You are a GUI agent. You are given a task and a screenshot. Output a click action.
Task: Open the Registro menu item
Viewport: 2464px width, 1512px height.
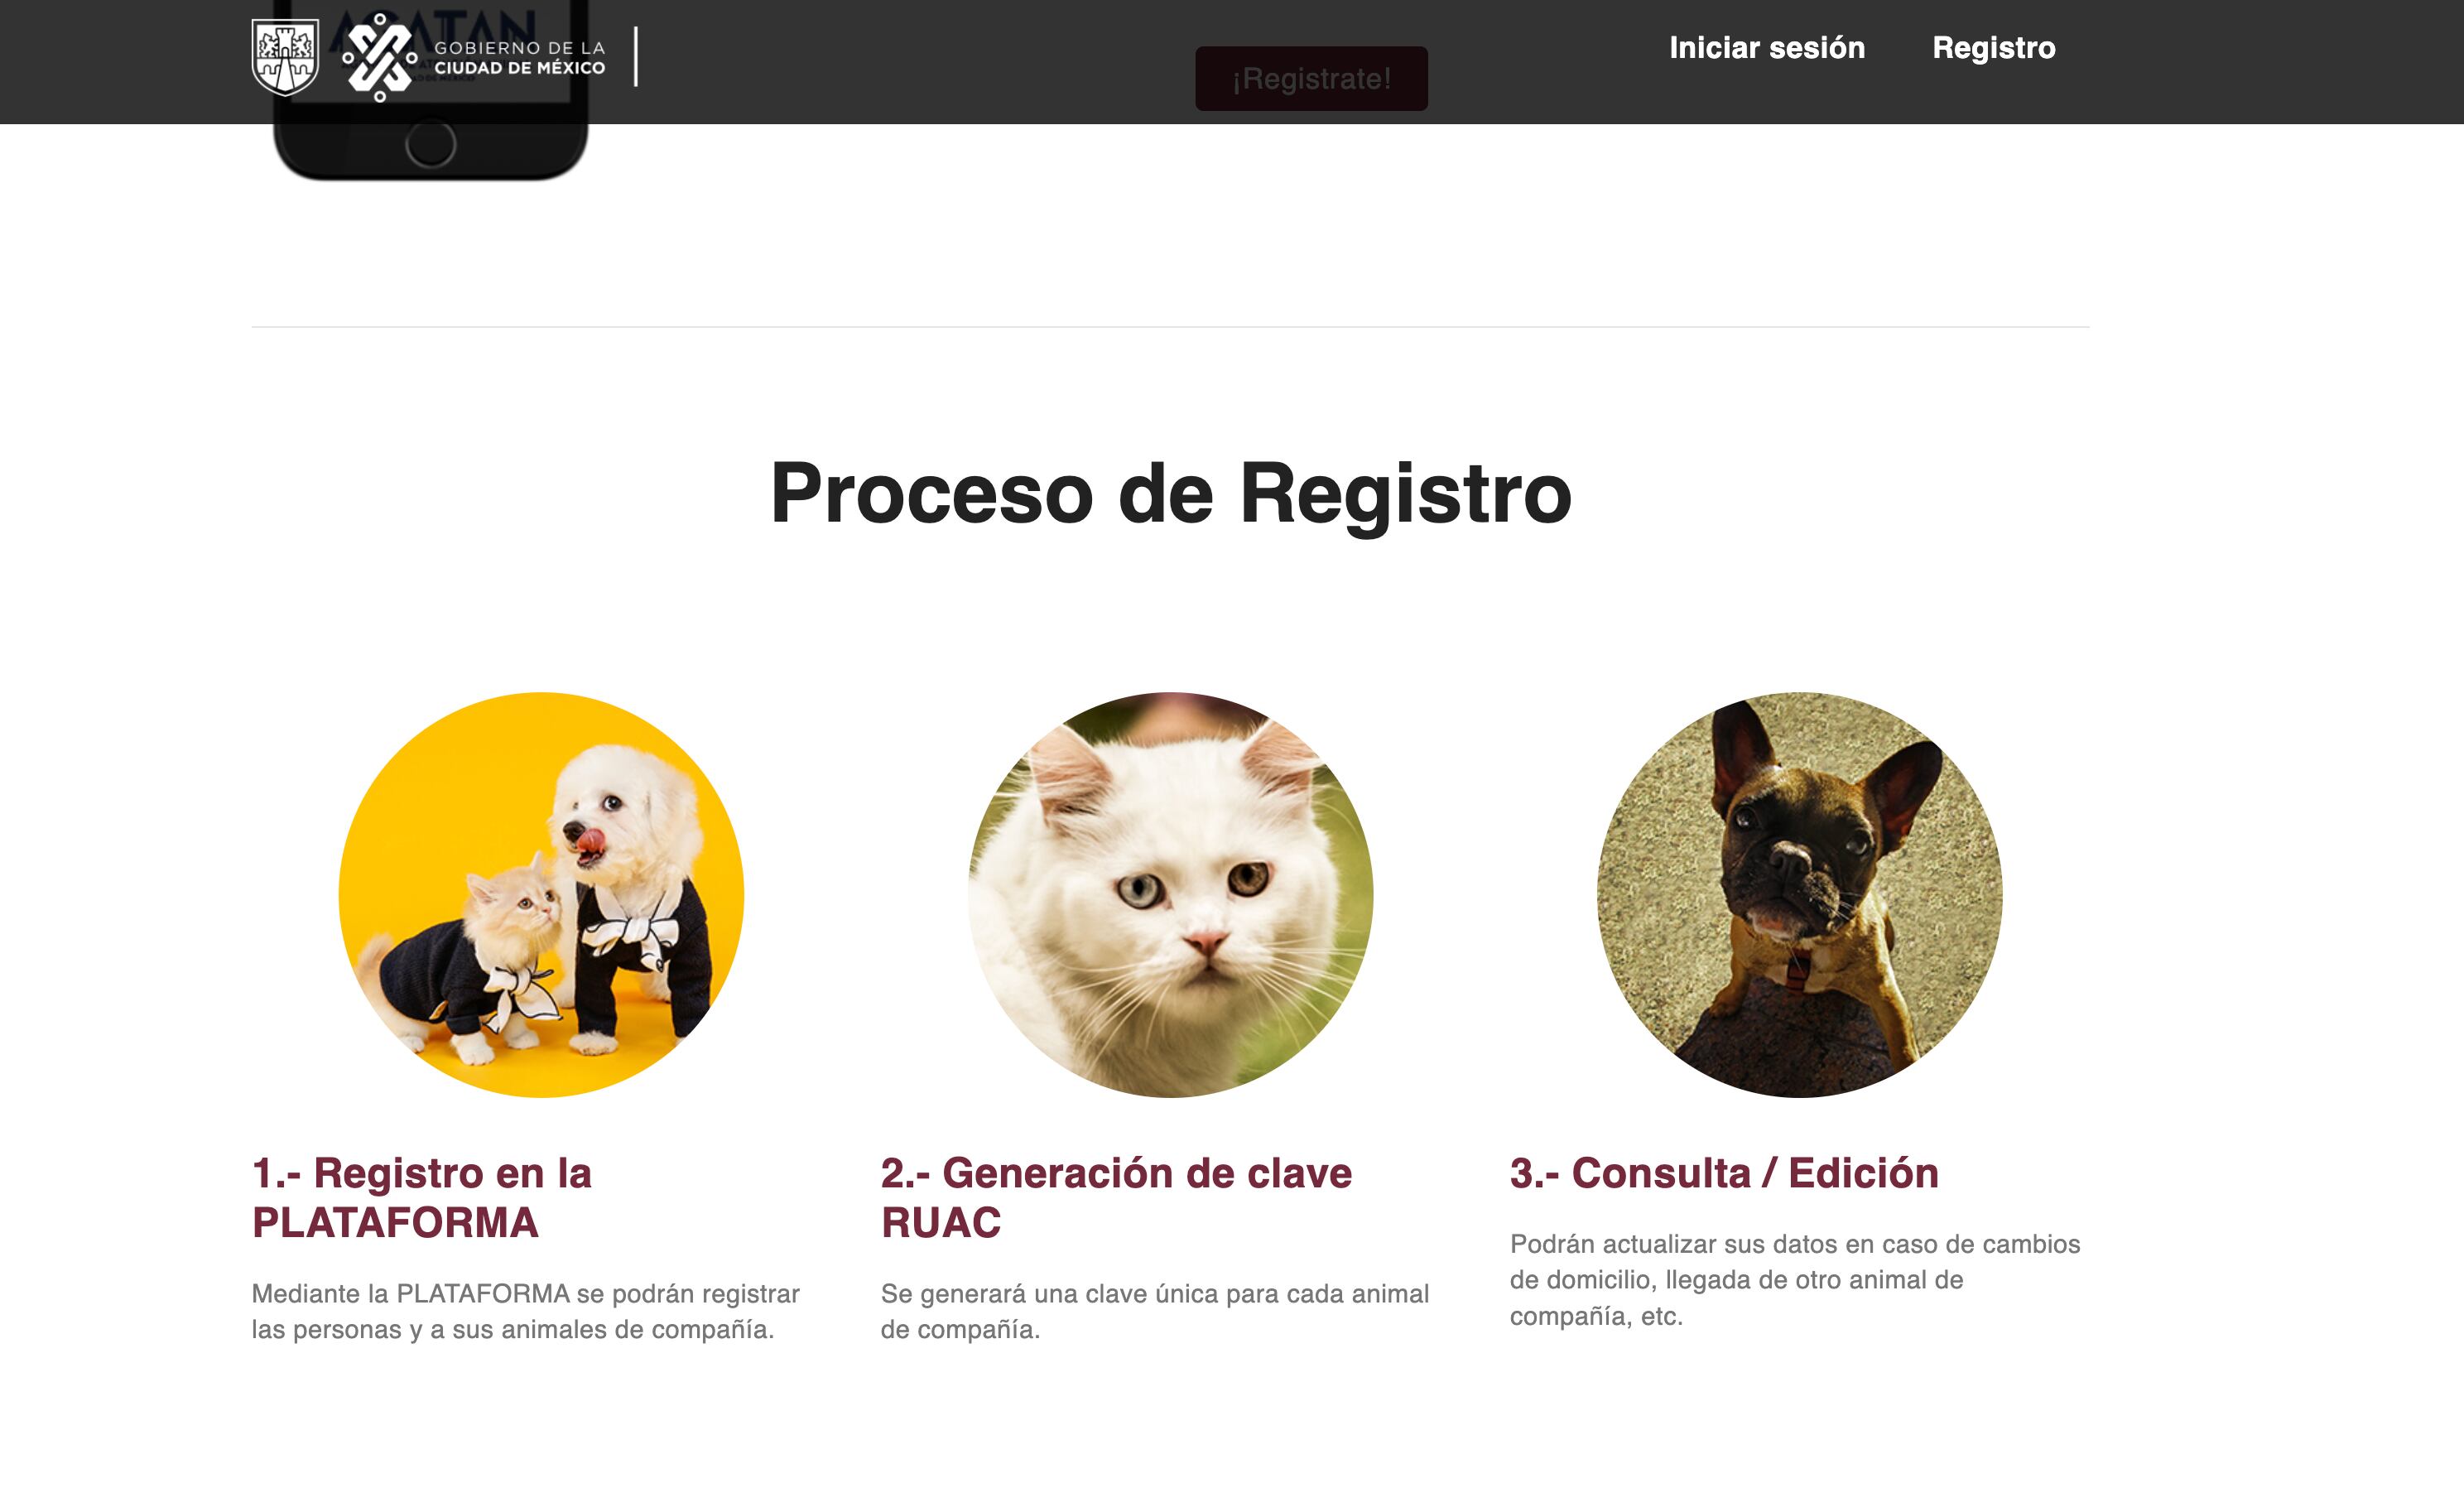tap(1993, 47)
